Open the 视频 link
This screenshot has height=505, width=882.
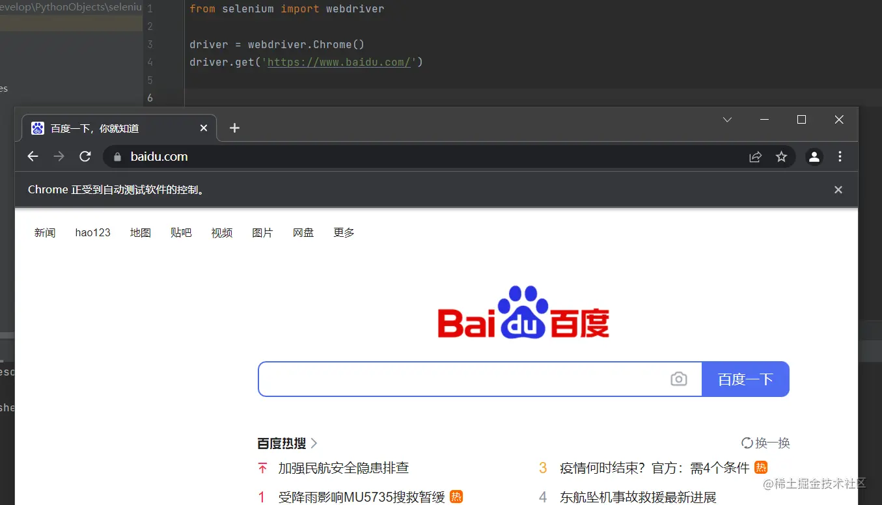pyautogui.click(x=222, y=232)
